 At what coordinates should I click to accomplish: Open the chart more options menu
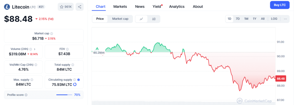(x=285, y=19)
